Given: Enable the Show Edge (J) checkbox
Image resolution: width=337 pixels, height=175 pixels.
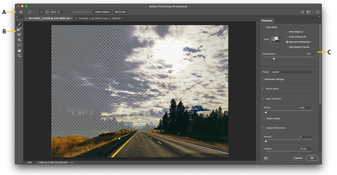Looking at the screenshot, I should 287,32.
